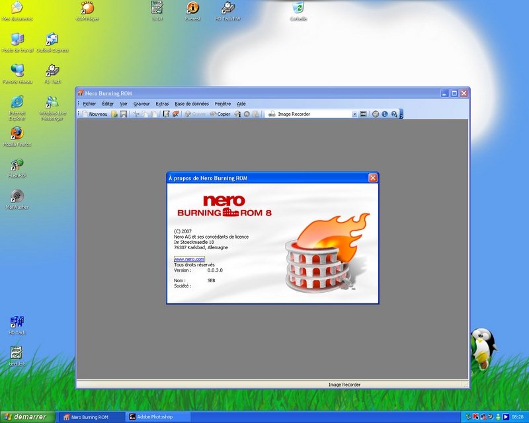Click the Paste clipboard icon in the toolbar
Viewport: 529px width, 423px height.
[x=153, y=114]
